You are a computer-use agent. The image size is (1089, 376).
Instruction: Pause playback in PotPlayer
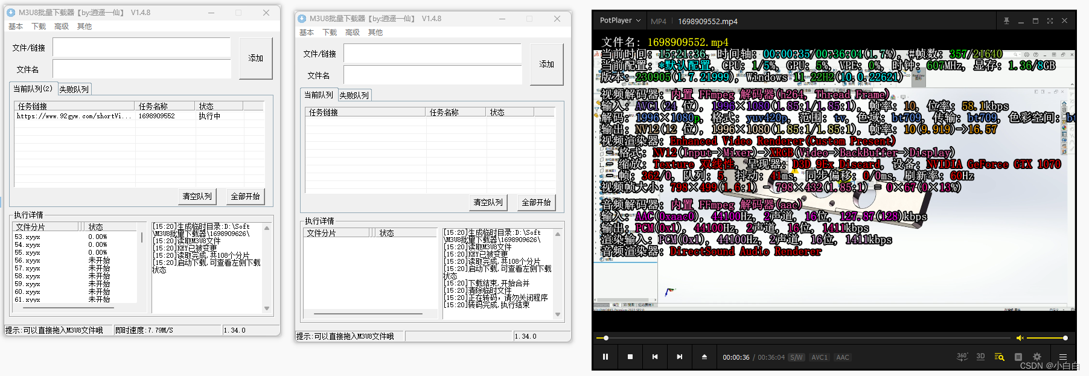tap(605, 357)
